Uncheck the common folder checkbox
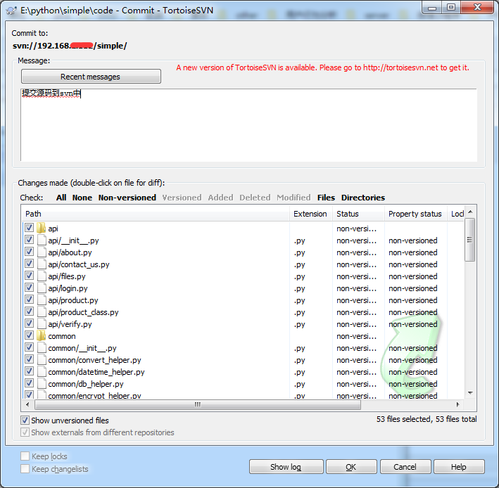The image size is (499, 488). click(x=29, y=335)
